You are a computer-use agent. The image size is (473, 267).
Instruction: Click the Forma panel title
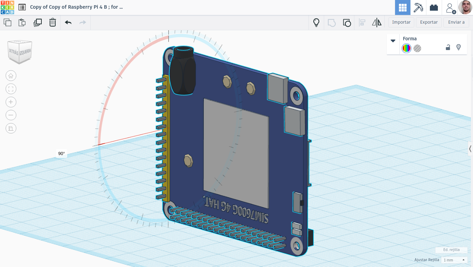tap(410, 39)
